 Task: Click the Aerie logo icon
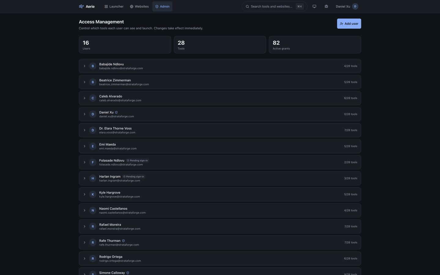[x=81, y=6]
